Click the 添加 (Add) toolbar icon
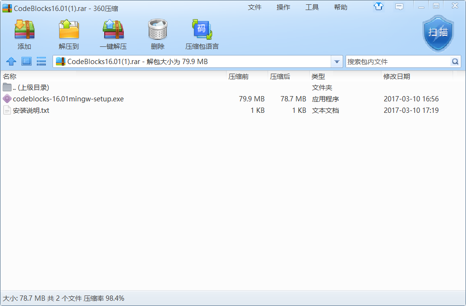This screenshot has width=466, height=306. pos(24,30)
